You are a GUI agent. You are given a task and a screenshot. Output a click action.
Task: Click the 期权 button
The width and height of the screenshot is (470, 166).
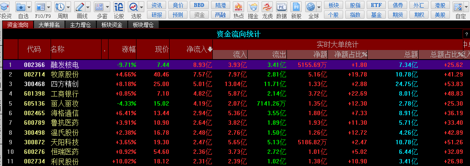pyautogui.click(x=419, y=15)
